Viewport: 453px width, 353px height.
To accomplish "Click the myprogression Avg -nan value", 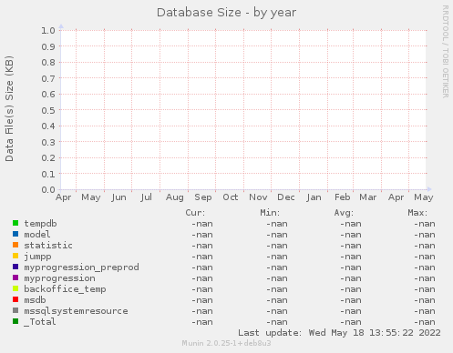I will click(x=351, y=278).
